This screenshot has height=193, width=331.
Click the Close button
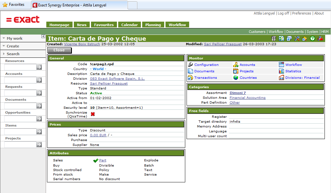click(59, 50)
